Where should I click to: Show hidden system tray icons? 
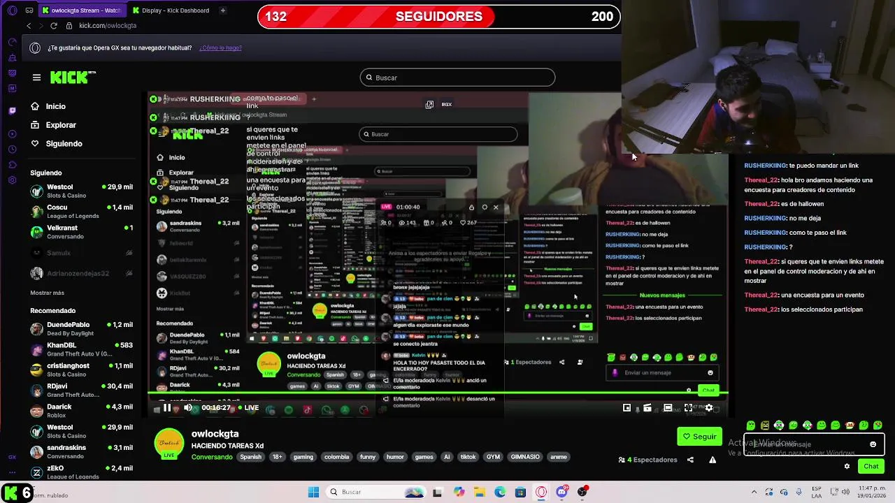[754, 492]
